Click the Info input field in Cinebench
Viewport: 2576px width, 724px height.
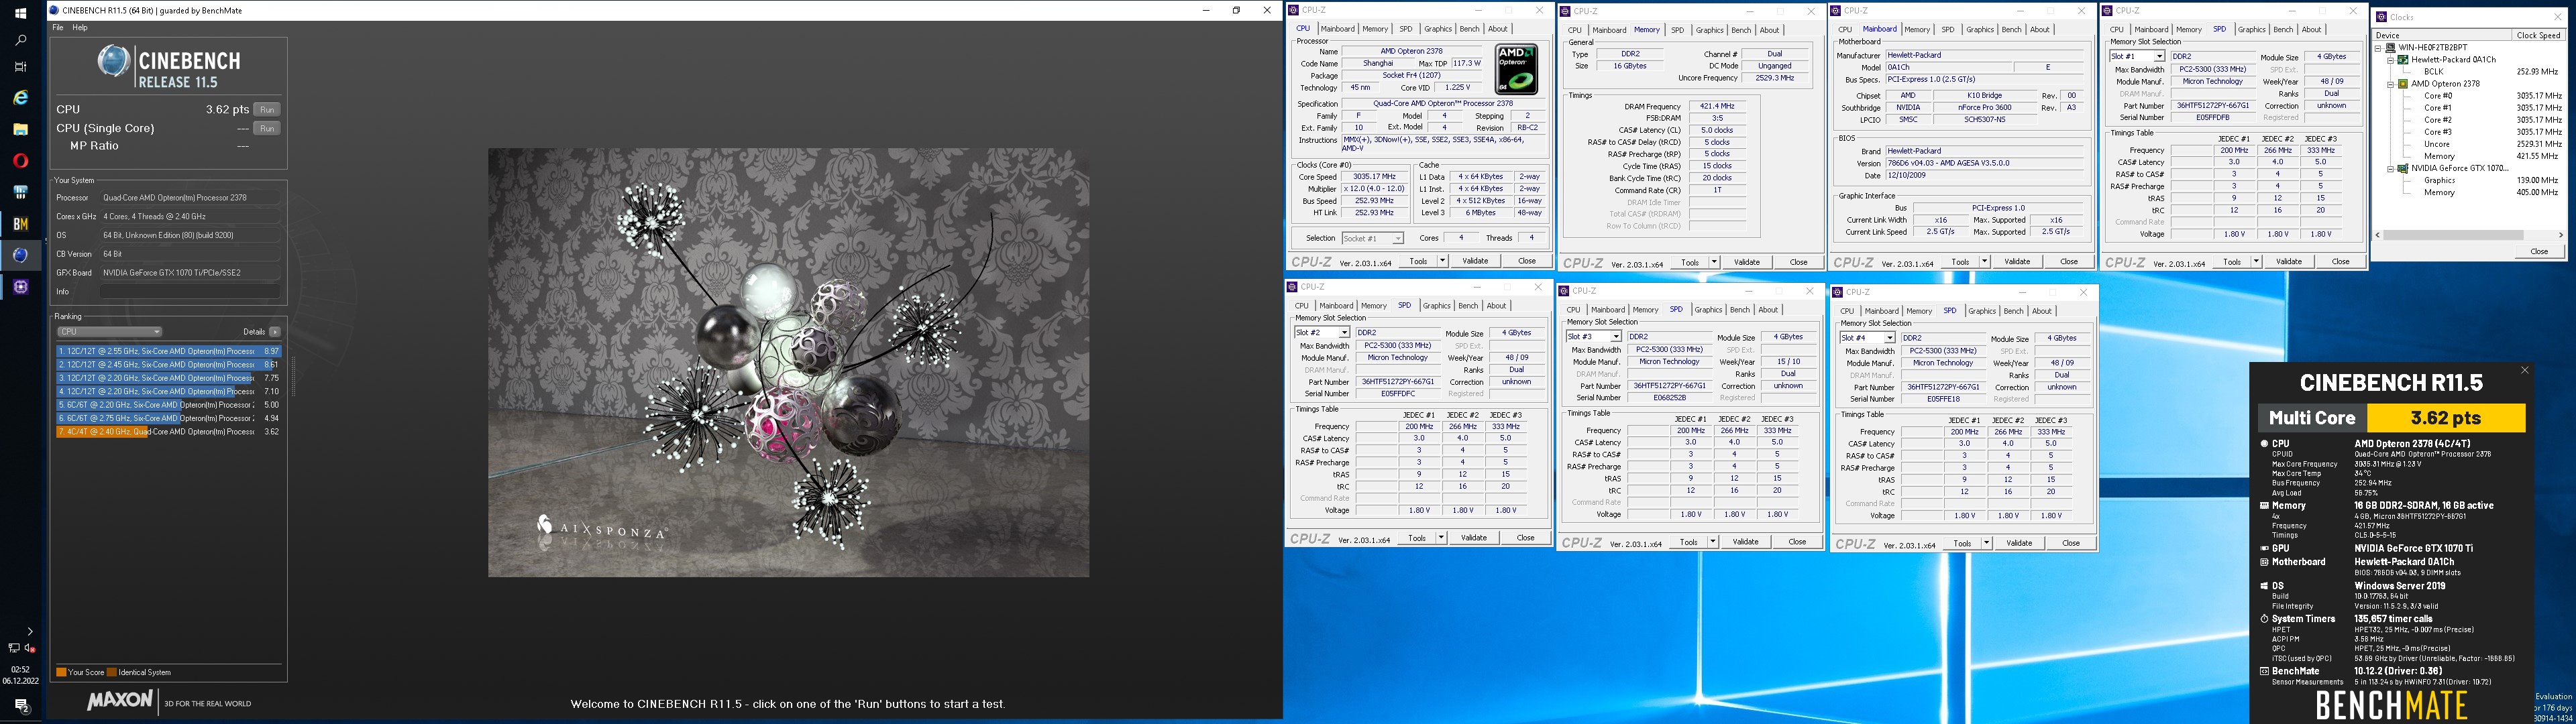190,291
